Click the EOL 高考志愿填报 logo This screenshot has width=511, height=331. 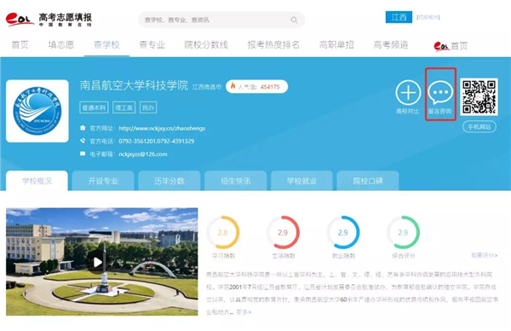pyautogui.click(x=49, y=20)
